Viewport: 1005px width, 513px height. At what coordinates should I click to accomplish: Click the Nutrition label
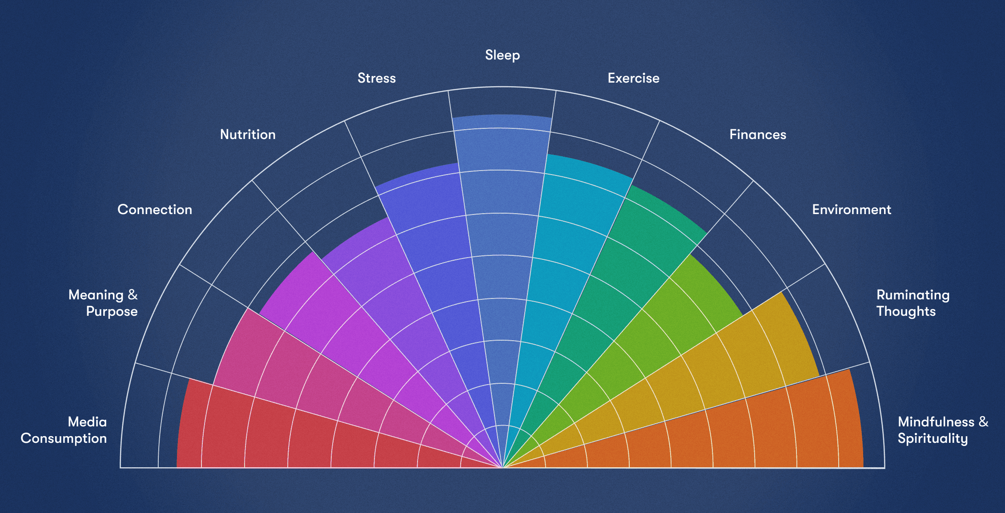[x=248, y=135]
